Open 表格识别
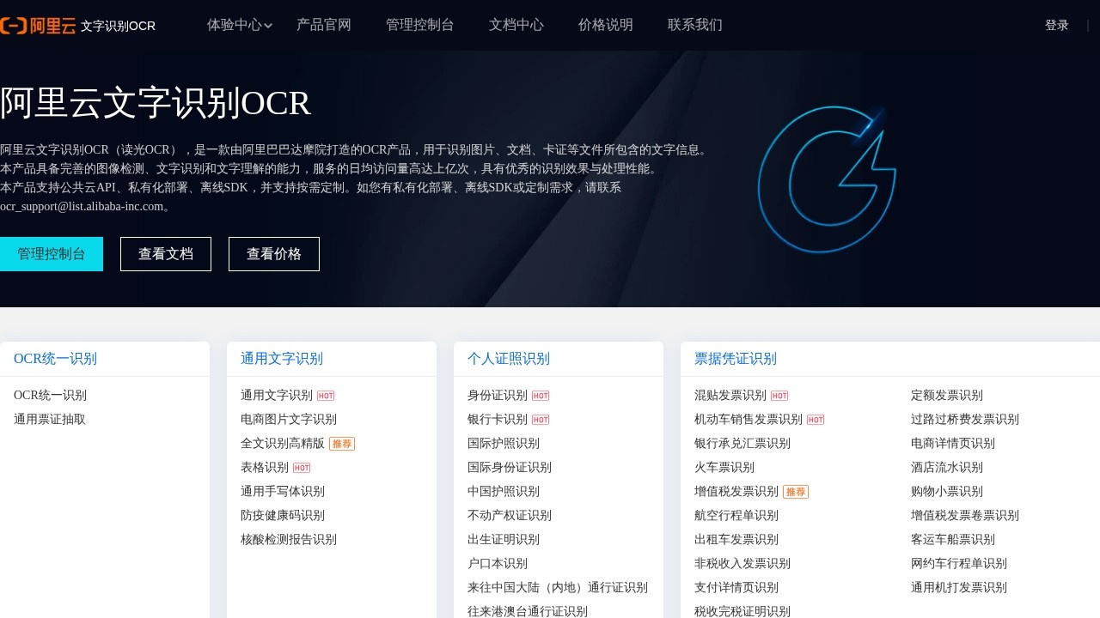Screen dimensions: 1100x618 265,468
